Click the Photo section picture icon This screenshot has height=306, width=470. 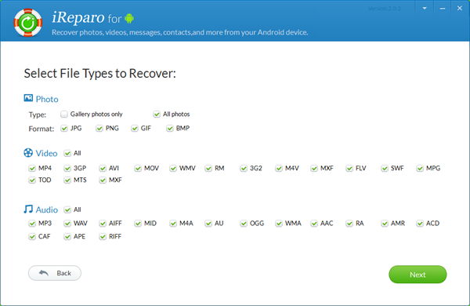click(28, 98)
